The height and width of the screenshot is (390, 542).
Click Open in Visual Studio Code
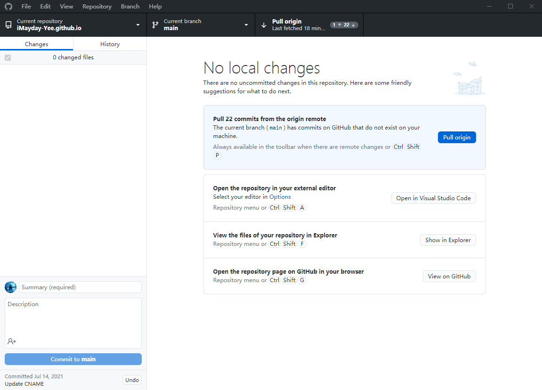coord(434,198)
